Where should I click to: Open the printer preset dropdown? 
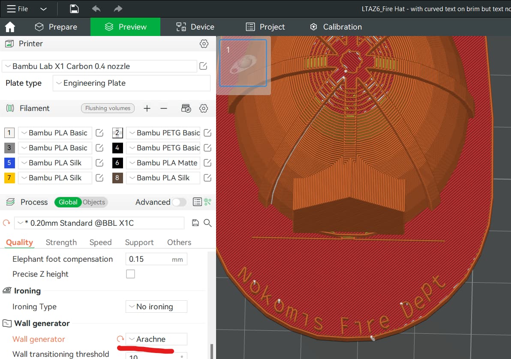(99, 66)
